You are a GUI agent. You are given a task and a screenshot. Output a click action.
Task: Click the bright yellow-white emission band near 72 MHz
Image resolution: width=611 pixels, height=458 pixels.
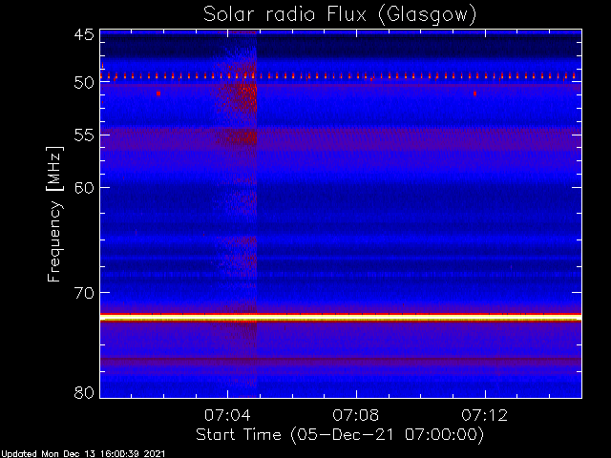coord(341,318)
